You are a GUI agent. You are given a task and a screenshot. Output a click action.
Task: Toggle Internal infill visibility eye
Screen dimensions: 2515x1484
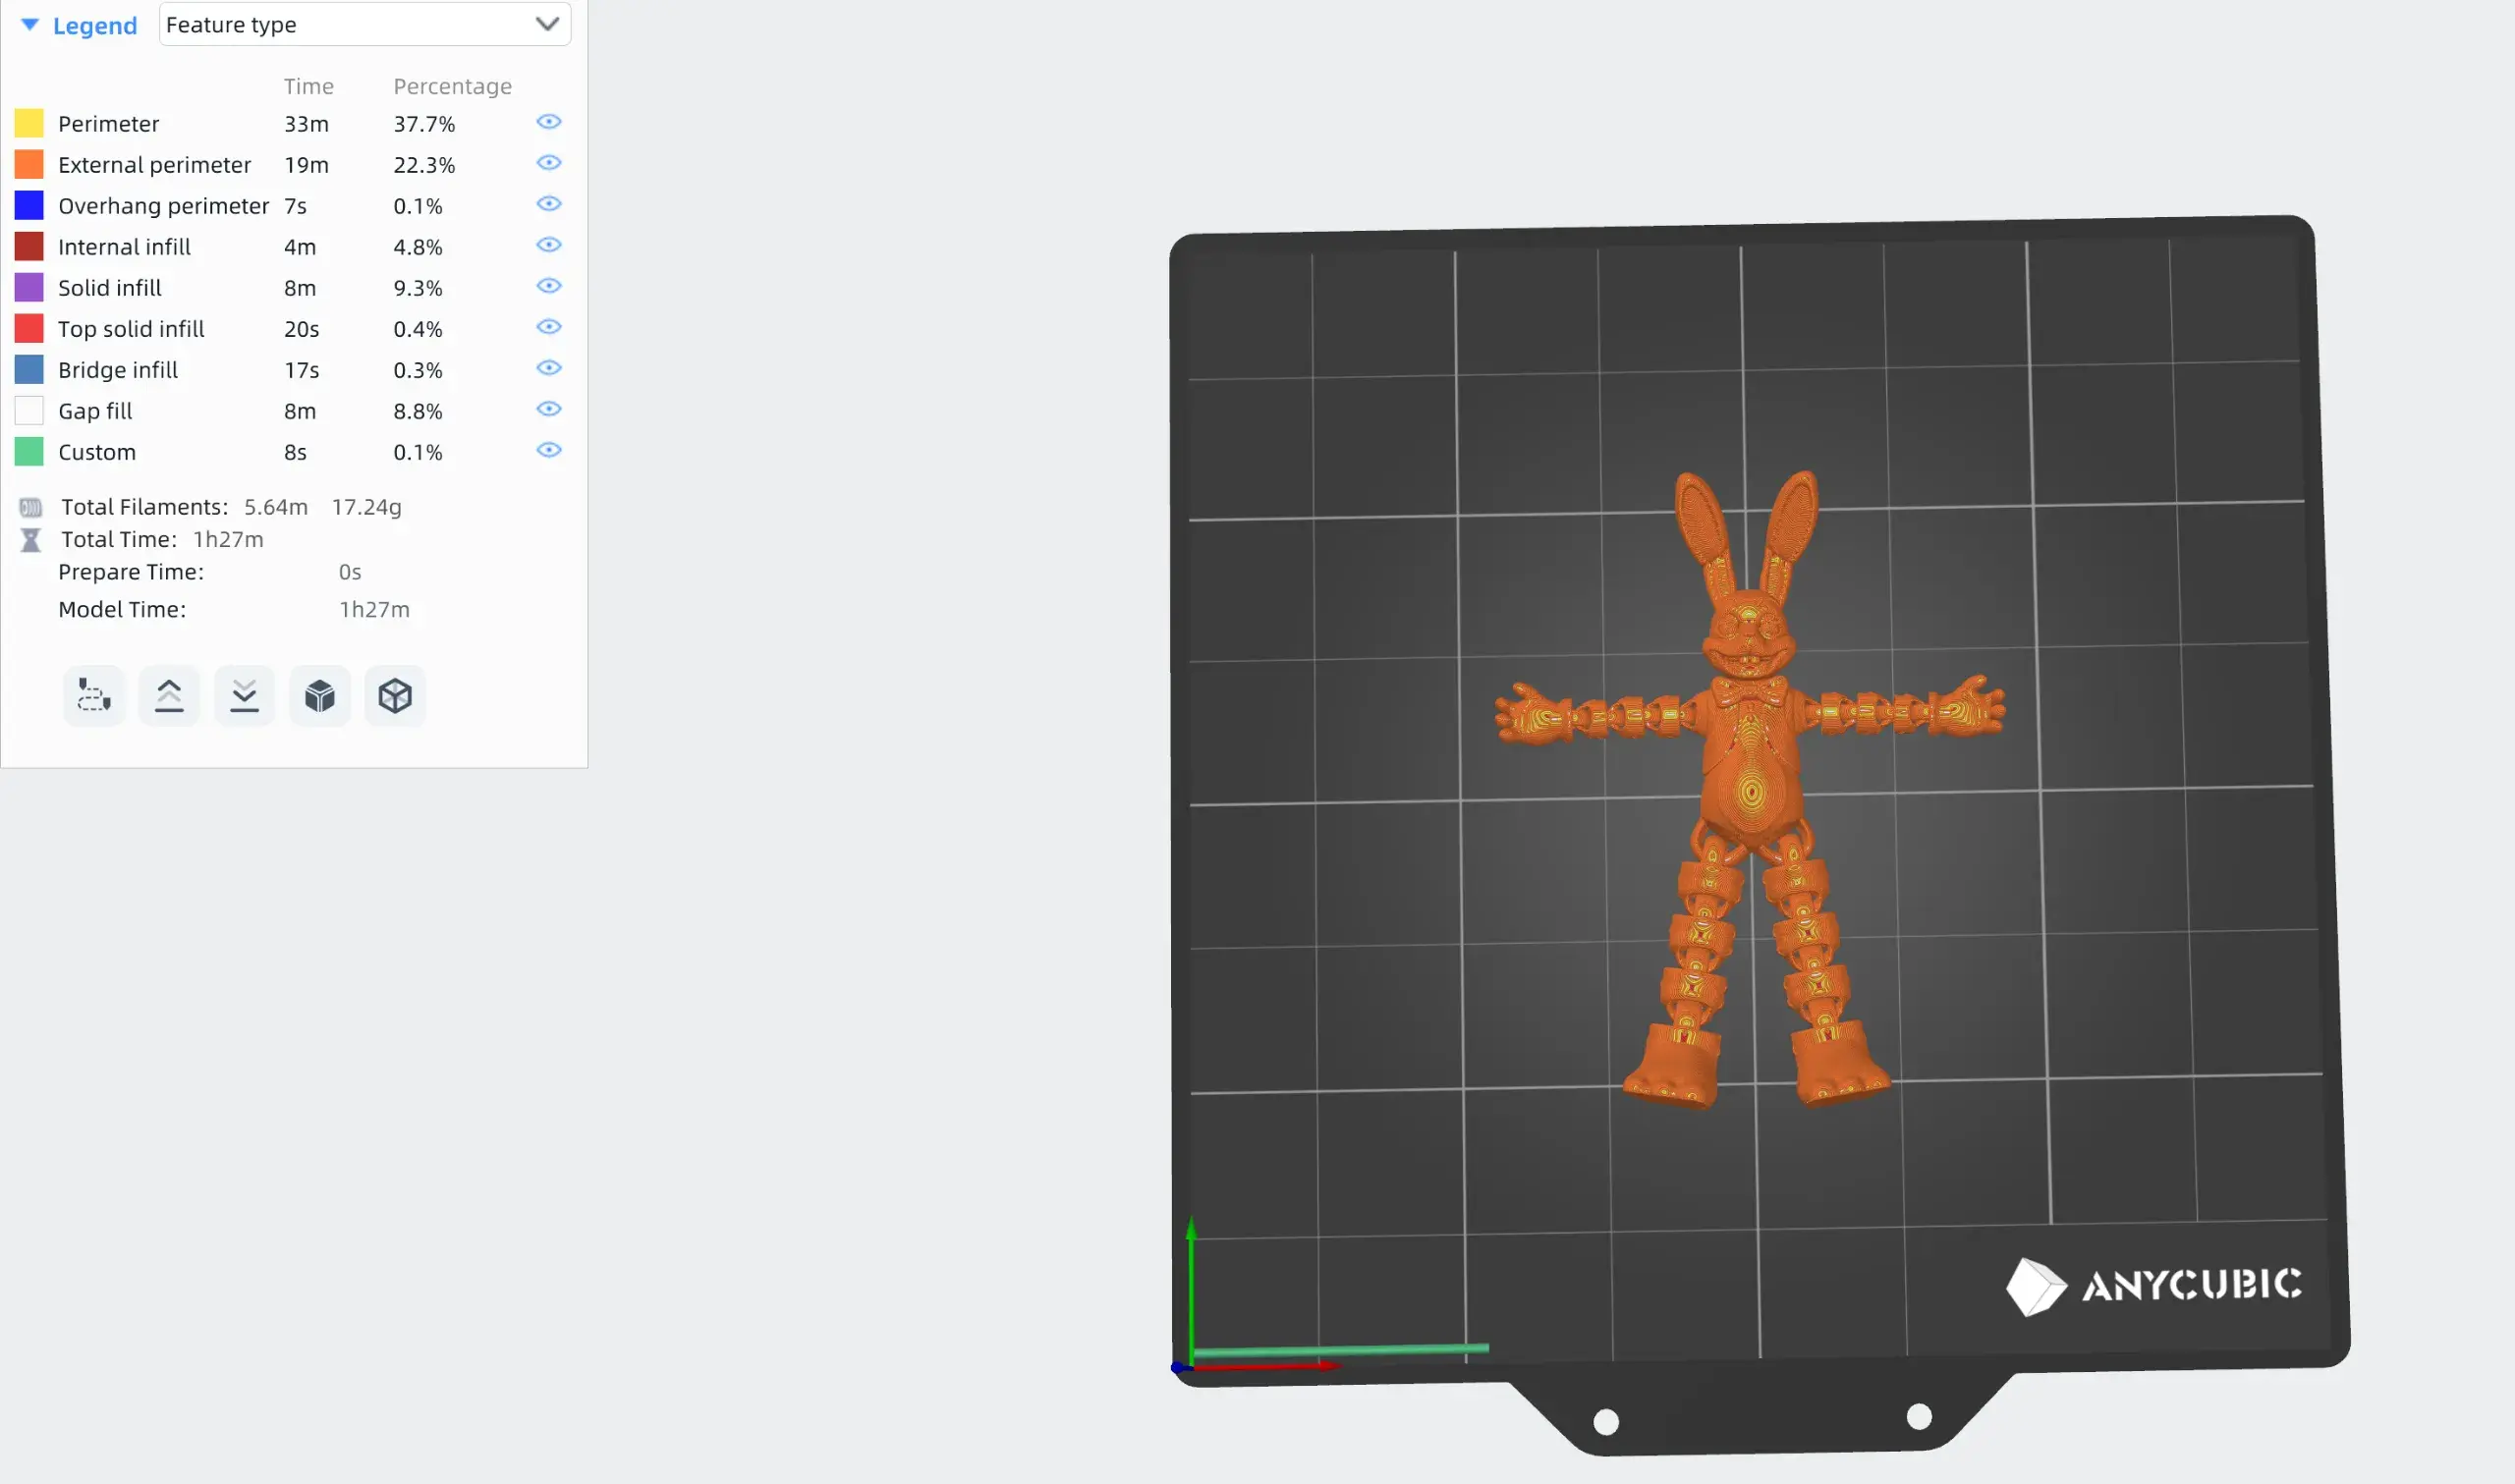(x=549, y=245)
